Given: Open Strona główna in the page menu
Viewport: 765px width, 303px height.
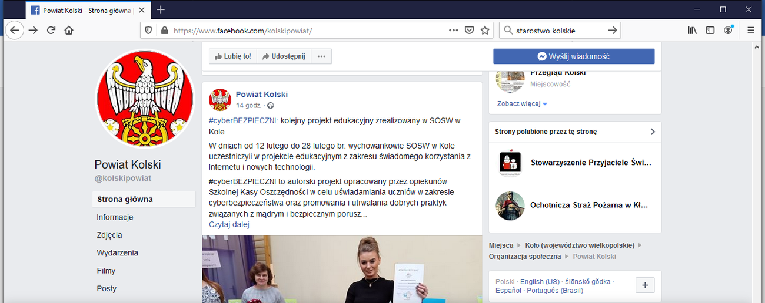Looking at the screenshot, I should click(x=144, y=199).
